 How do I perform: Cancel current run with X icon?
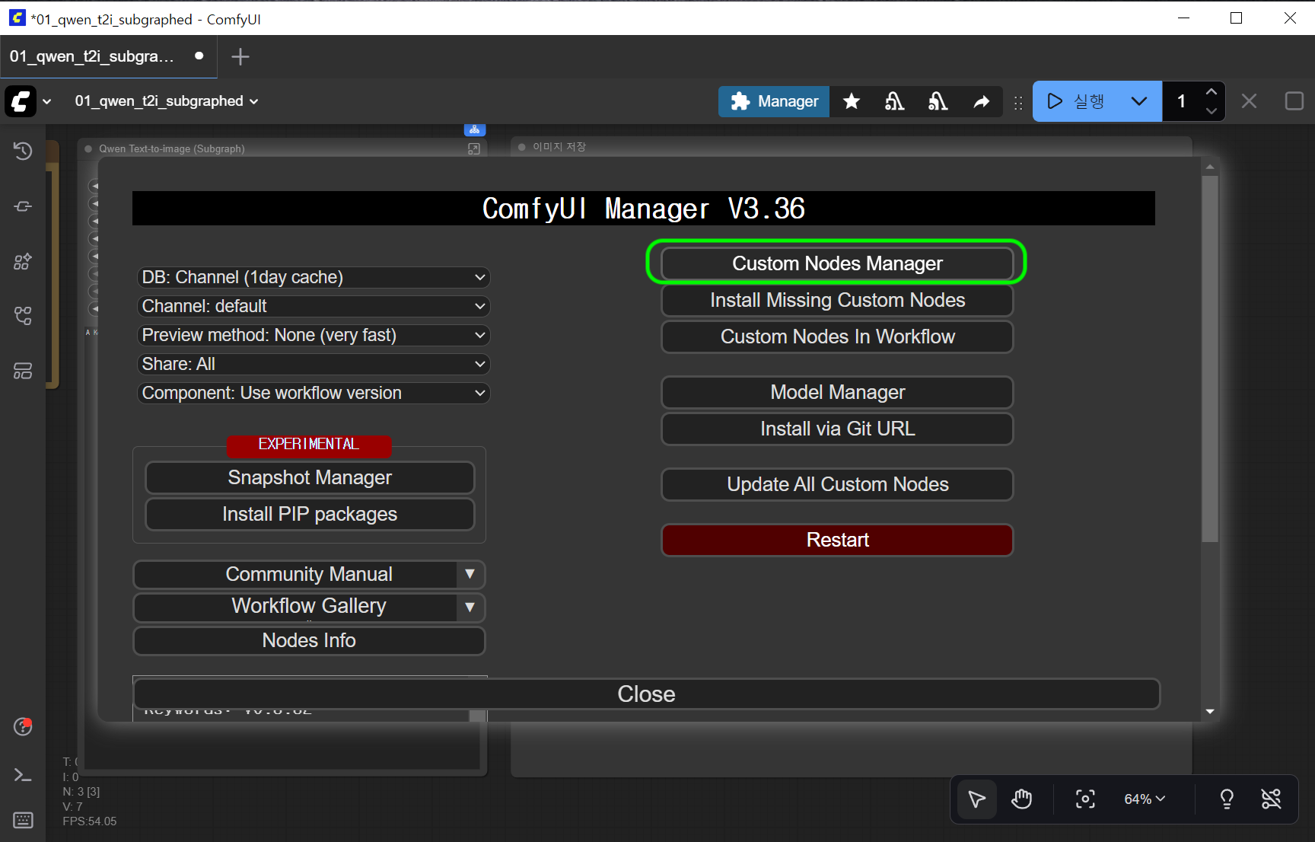1249,101
